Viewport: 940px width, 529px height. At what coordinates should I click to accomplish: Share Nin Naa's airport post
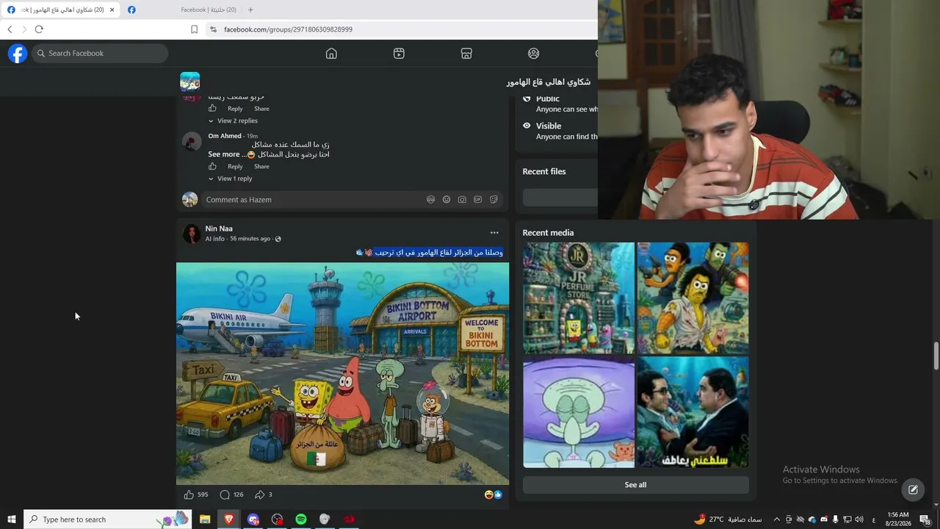[x=259, y=495]
